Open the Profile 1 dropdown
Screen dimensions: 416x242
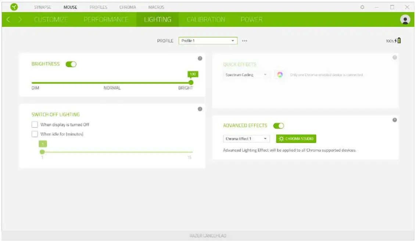click(208, 41)
